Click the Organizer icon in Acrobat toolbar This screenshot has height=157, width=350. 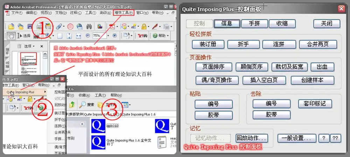(48, 27)
